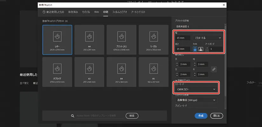Click the 検索 button

(132, 116)
